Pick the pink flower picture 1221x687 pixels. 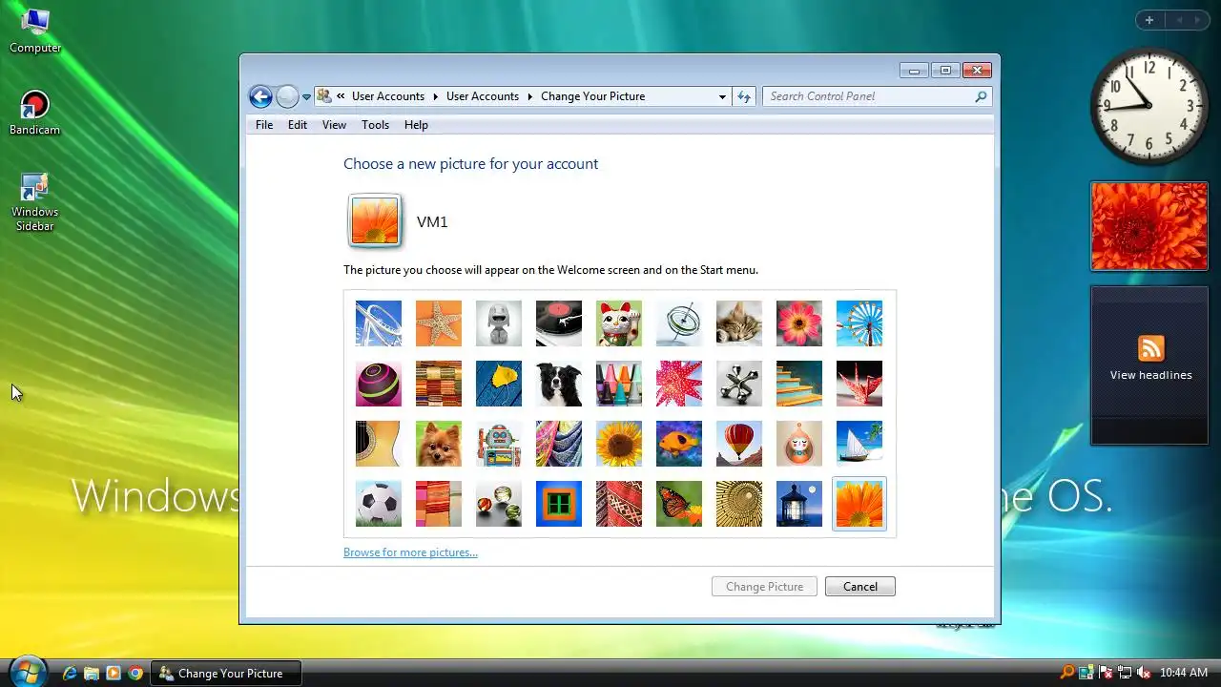pos(799,323)
